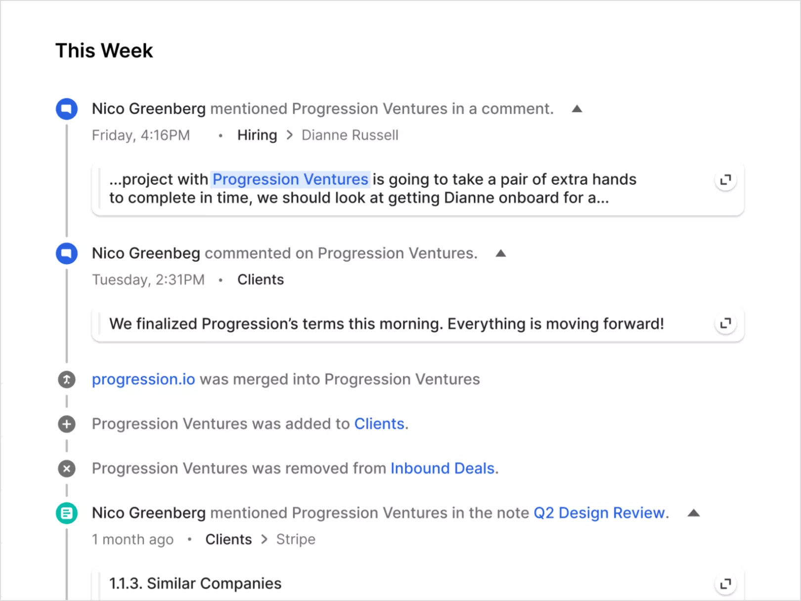Open the finalized terms comment in full view
This screenshot has width=801, height=601.
pyautogui.click(x=725, y=324)
